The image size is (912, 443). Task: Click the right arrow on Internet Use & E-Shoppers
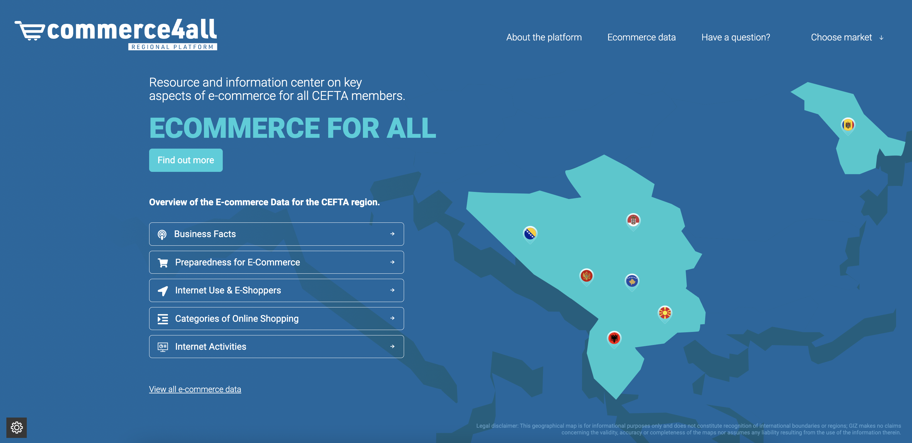[392, 290]
